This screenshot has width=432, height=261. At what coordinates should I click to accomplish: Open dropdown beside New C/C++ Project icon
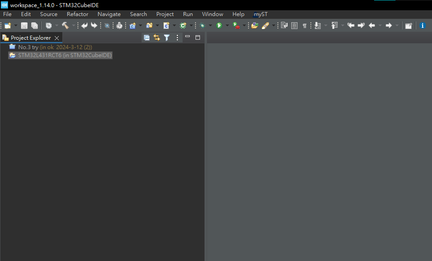(x=140, y=26)
